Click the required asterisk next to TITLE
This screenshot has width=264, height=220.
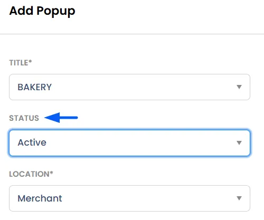30,61
